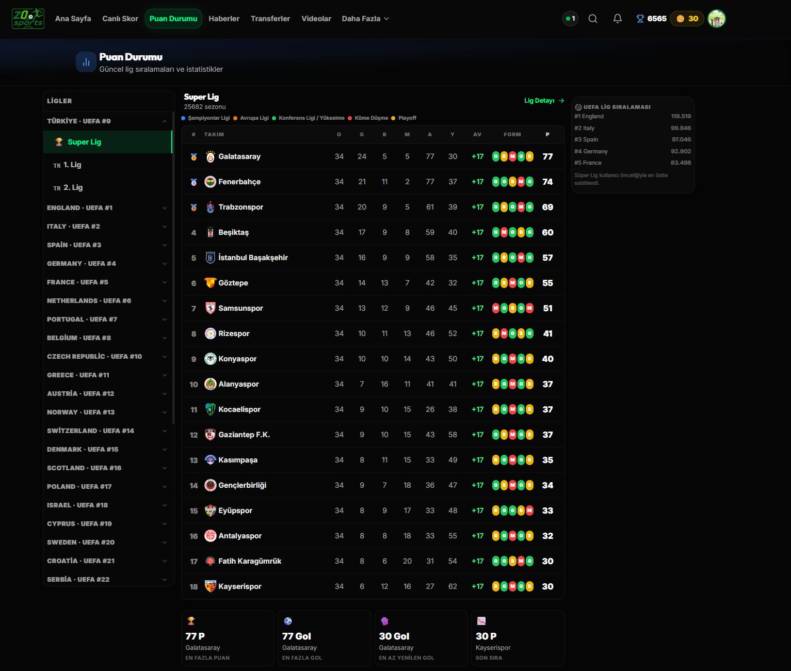Click the glove icon in the 30 Gol card
This screenshot has width=791, height=671.
[x=384, y=621]
